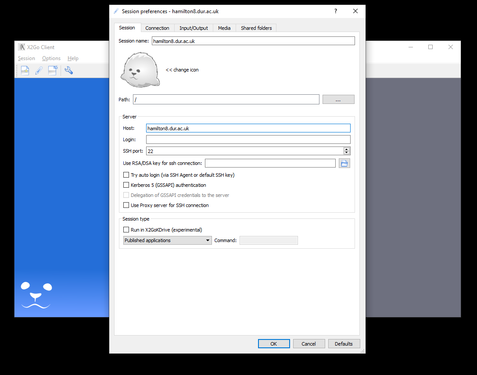Enable Use Proxy server for SSH connection
The width and height of the screenshot is (477, 375).
[x=126, y=205]
